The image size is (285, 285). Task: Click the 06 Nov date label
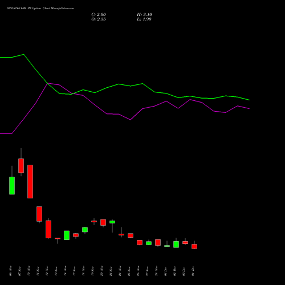(x=10, y=271)
